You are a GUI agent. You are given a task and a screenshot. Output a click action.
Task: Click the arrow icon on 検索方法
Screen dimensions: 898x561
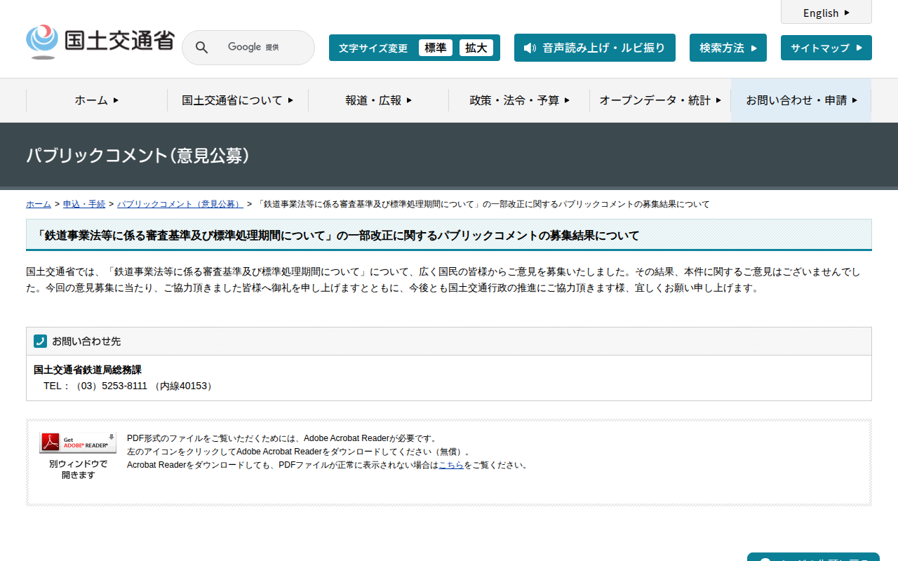point(754,48)
